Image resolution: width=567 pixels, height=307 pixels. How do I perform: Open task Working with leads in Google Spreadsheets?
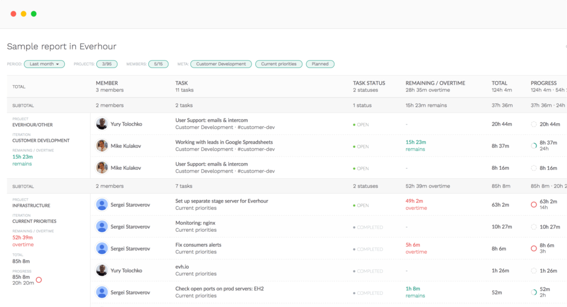[x=224, y=142]
